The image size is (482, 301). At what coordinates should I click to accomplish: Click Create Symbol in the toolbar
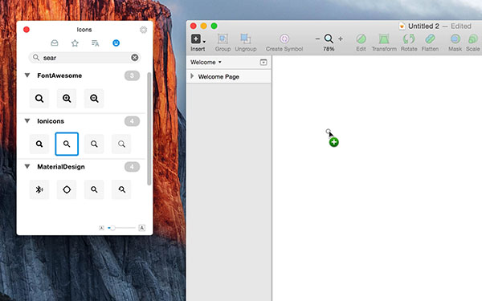point(284,43)
